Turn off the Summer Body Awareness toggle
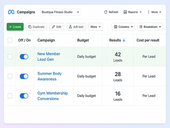This screenshot has width=170, height=128. [x=24, y=76]
